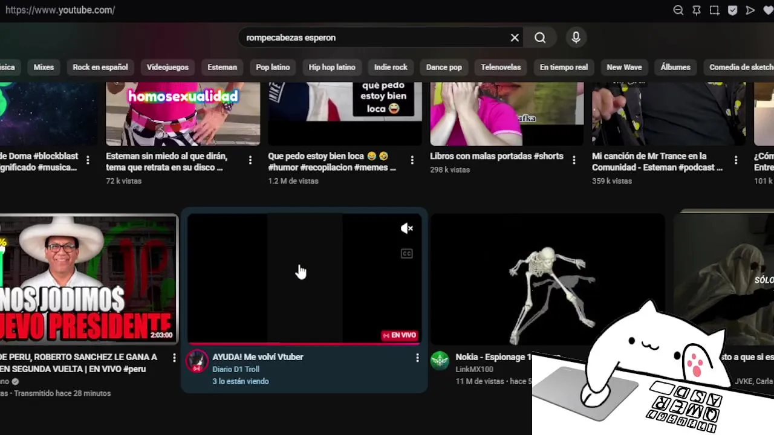Click the 72 k vistas text

[123, 181]
